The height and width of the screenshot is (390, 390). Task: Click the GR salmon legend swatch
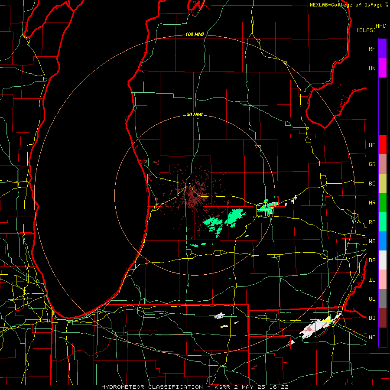[x=383, y=164]
